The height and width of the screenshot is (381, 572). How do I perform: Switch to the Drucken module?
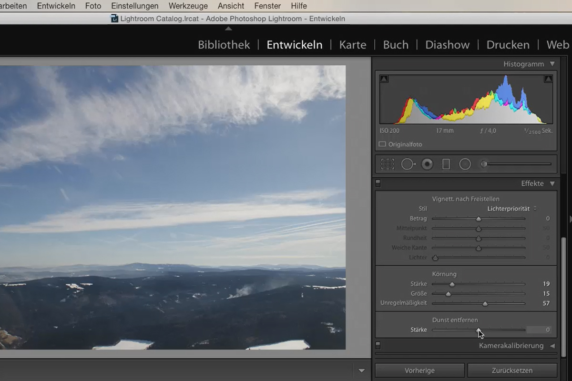click(508, 45)
